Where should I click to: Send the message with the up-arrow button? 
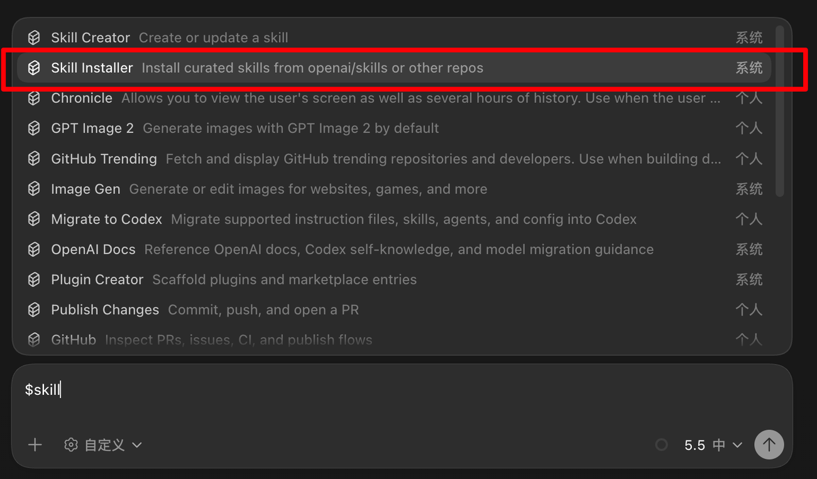(x=769, y=444)
